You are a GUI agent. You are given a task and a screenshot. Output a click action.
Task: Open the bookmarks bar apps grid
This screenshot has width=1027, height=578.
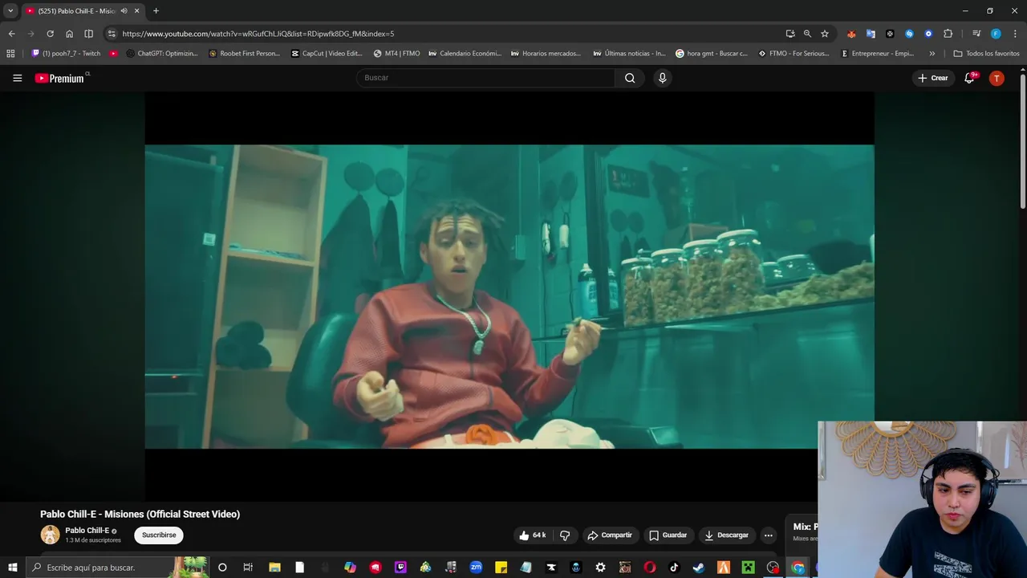click(x=10, y=54)
